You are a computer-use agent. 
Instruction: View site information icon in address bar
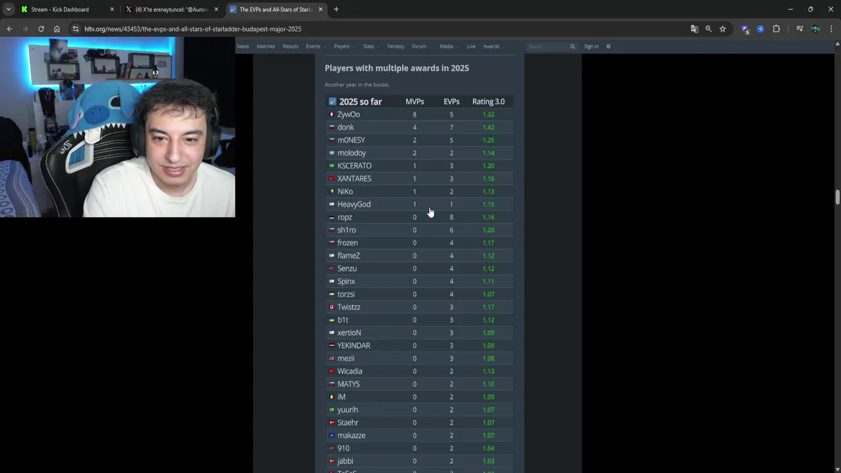[x=76, y=29]
